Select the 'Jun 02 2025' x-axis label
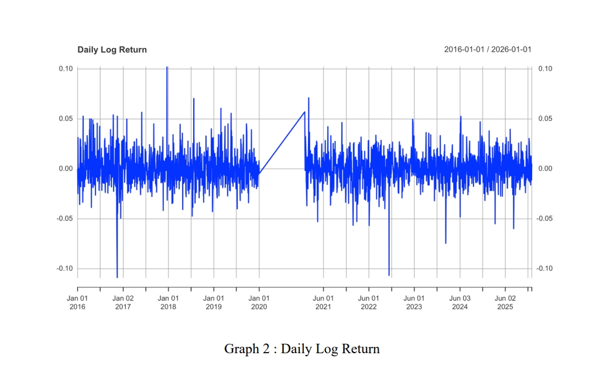 pos(505,302)
